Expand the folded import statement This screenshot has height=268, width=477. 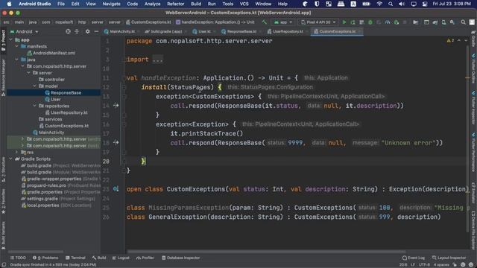157,60
